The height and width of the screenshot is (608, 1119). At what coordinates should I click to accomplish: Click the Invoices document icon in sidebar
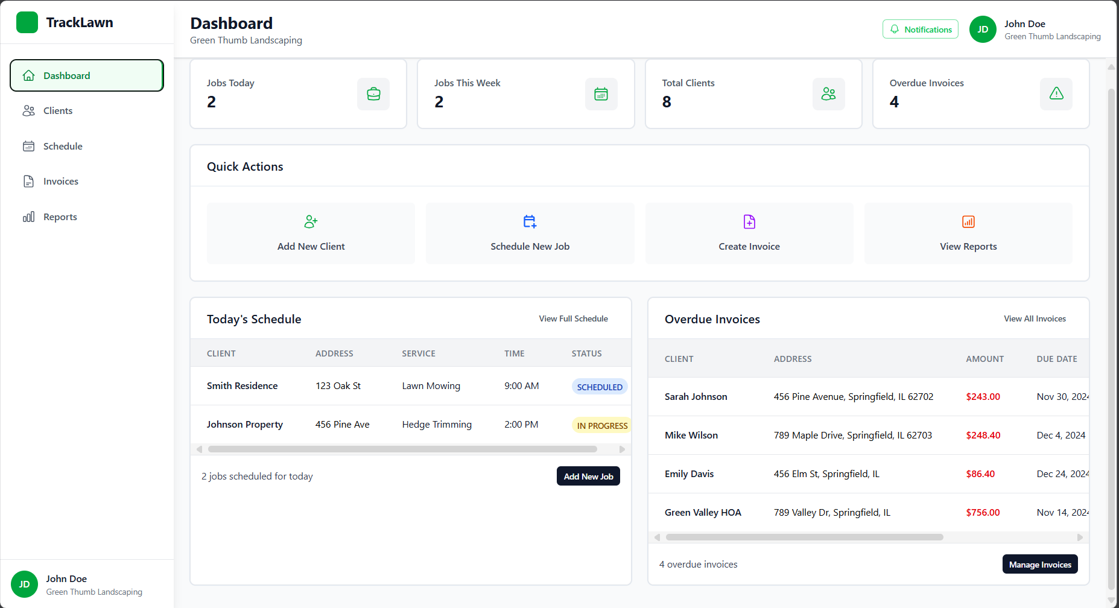pos(28,181)
